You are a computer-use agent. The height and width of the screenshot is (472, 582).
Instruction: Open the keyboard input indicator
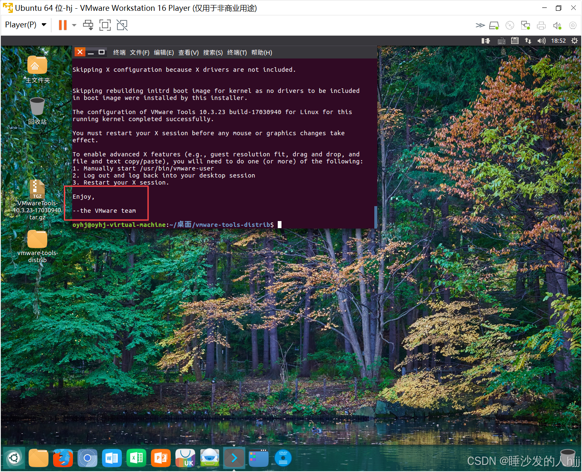501,41
